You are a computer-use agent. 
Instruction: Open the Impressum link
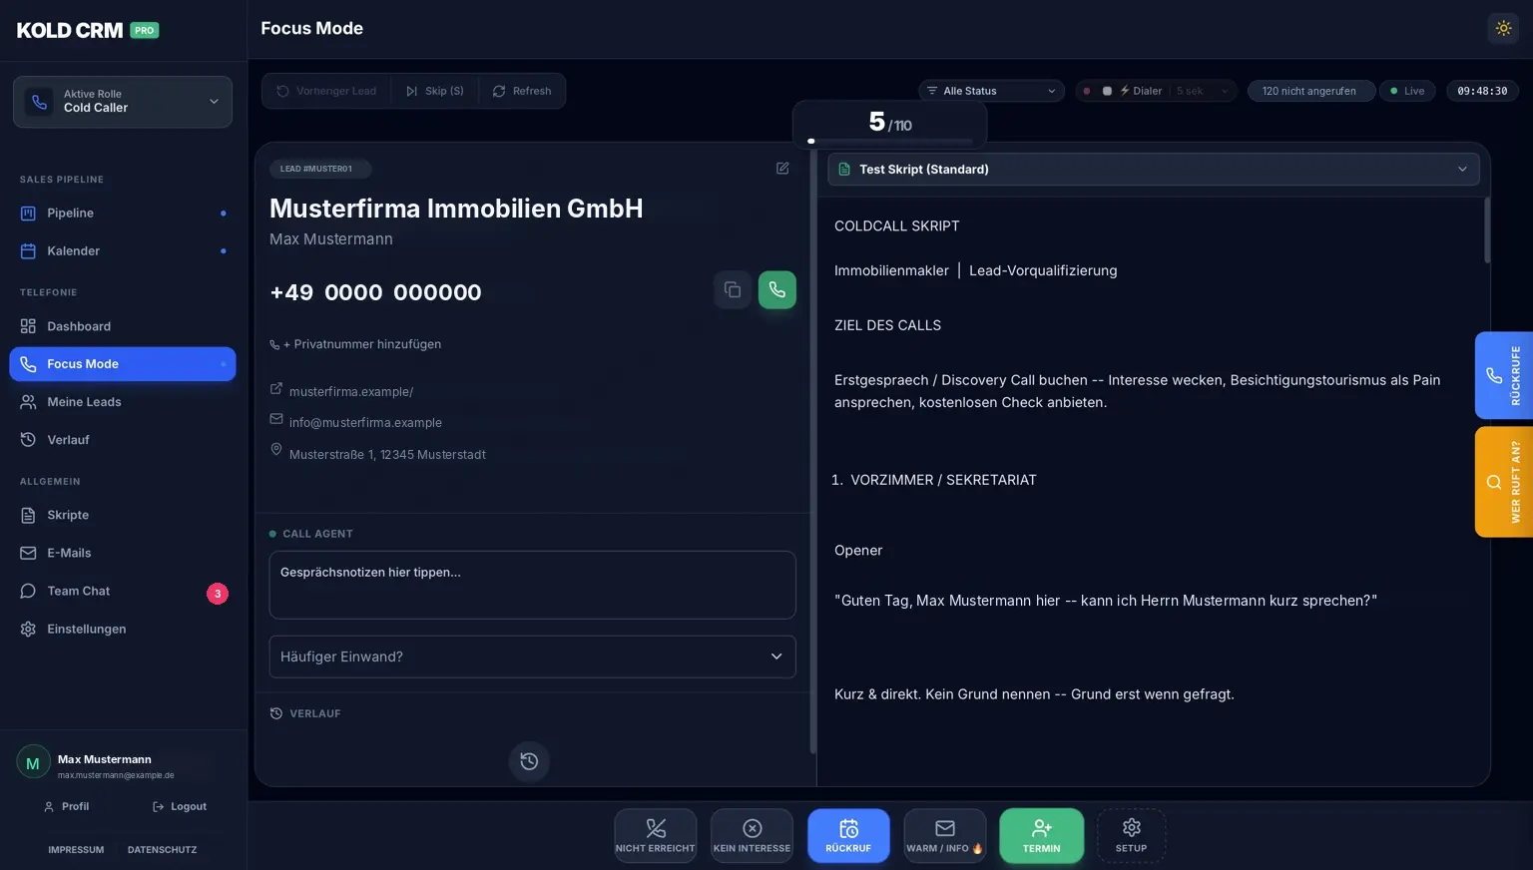click(x=76, y=850)
